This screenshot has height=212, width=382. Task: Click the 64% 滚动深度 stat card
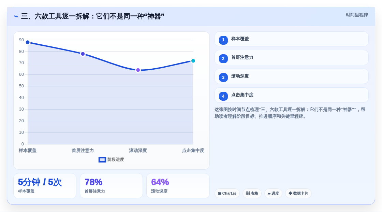coord(178,186)
